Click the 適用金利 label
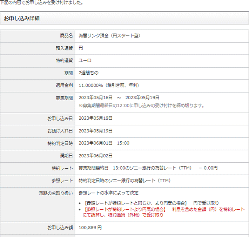The width and height of the screenshot is (249, 237). click(x=64, y=86)
